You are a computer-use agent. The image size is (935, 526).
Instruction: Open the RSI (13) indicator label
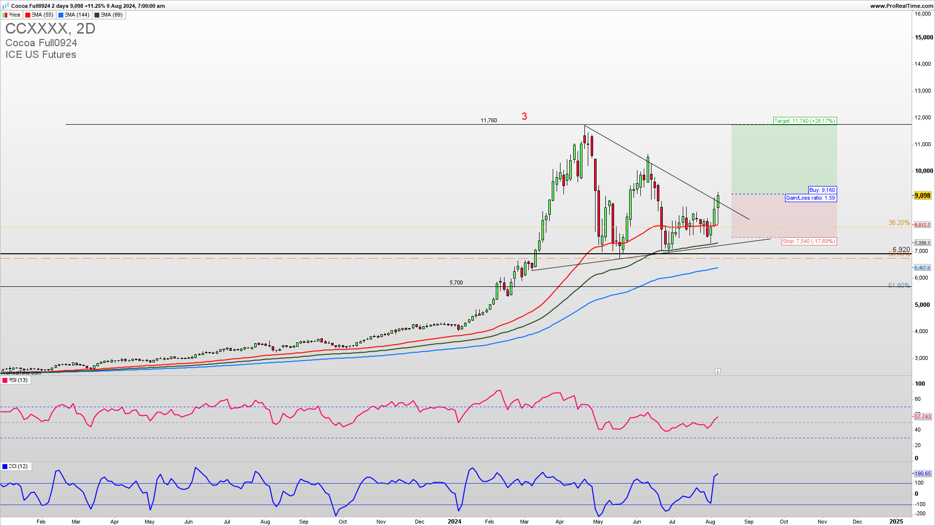16,380
